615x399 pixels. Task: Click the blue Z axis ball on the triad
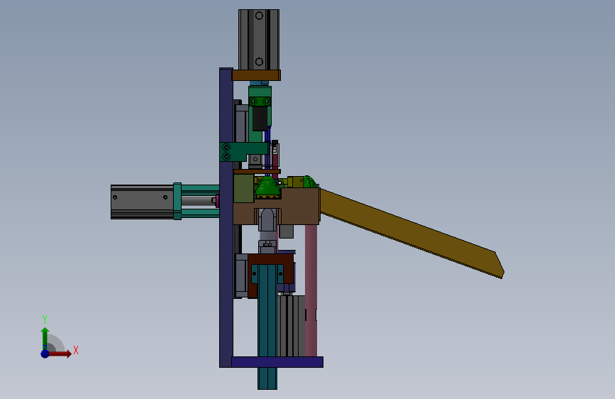tap(45, 354)
